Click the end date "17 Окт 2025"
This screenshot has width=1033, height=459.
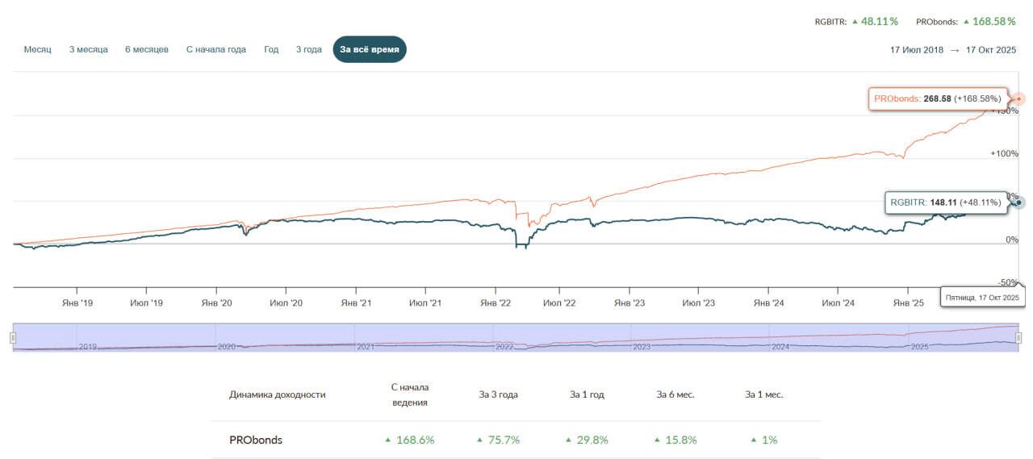[989, 50]
